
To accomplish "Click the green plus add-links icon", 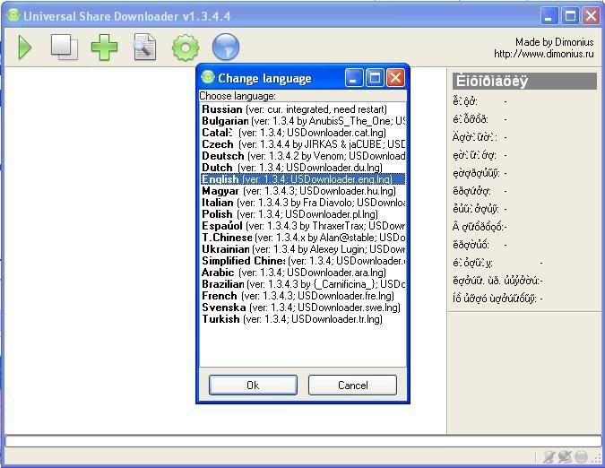I will pos(104,48).
